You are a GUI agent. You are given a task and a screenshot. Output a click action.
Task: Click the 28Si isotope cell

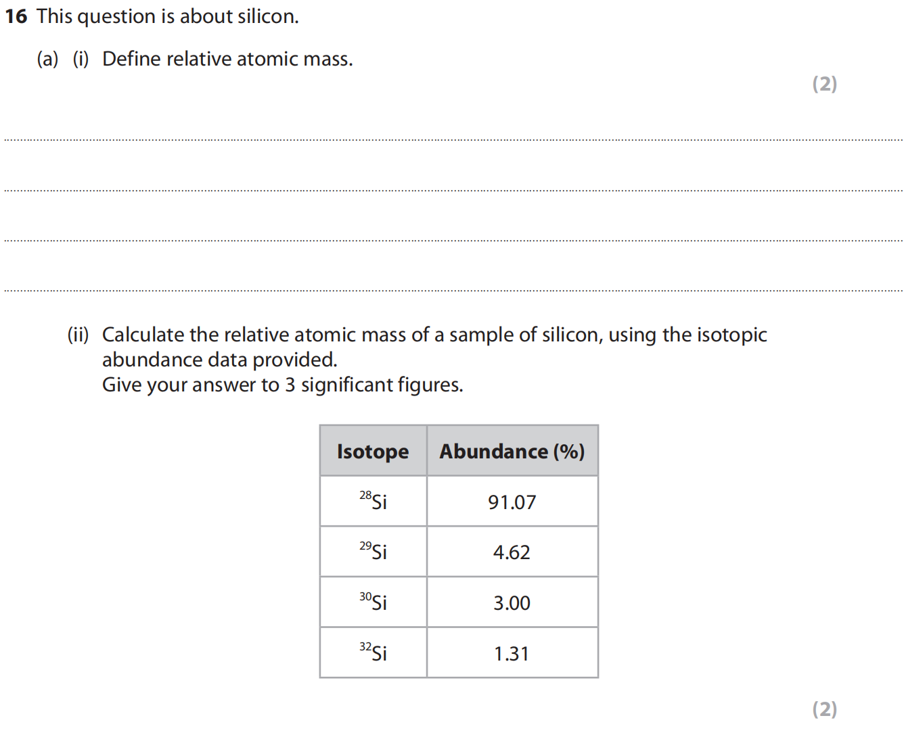(373, 501)
